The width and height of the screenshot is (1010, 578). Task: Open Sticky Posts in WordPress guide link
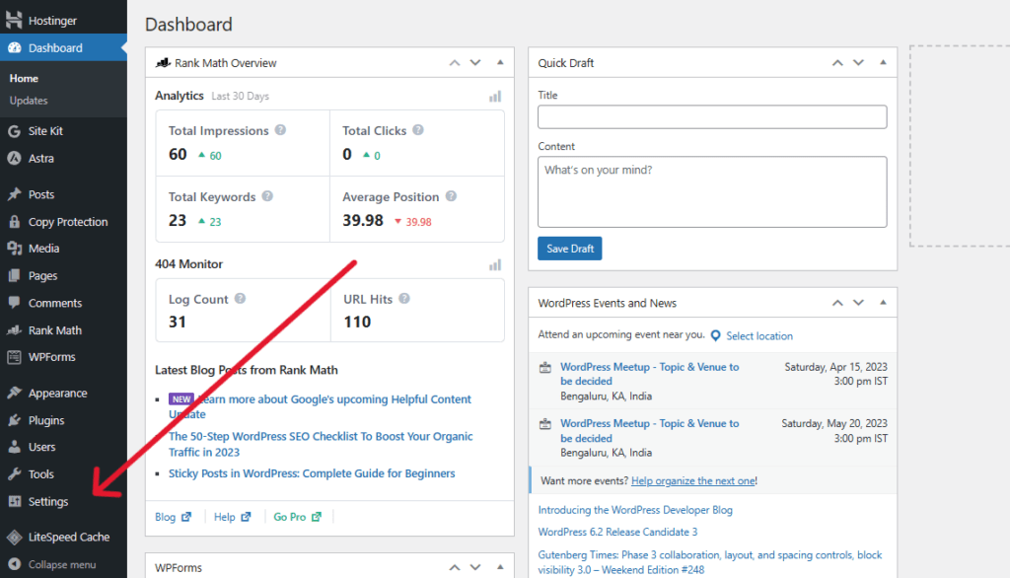312,473
